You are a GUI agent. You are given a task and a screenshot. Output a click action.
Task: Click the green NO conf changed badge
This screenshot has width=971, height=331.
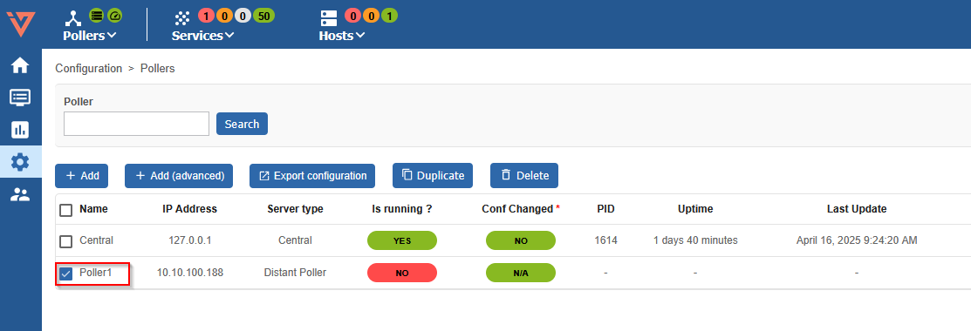pos(521,240)
